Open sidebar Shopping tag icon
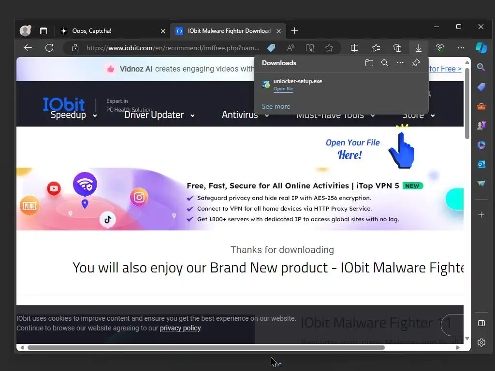 [x=481, y=87]
